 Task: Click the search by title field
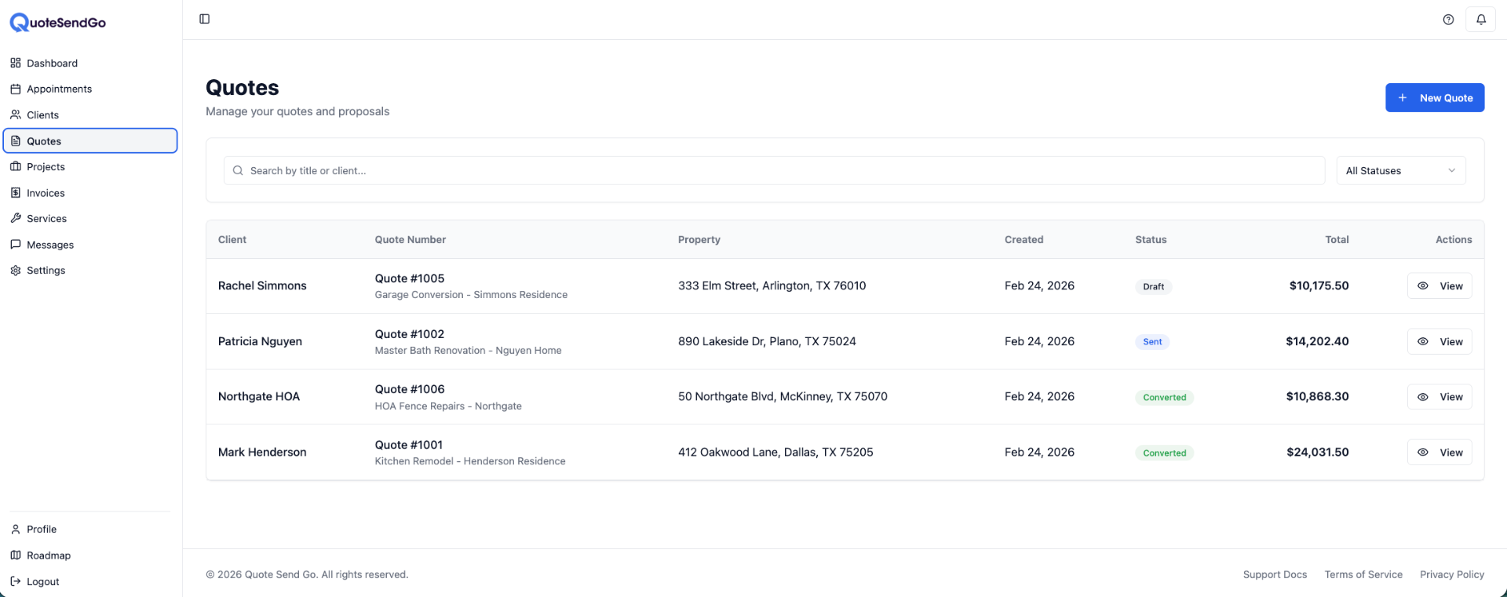pyautogui.click(x=777, y=171)
